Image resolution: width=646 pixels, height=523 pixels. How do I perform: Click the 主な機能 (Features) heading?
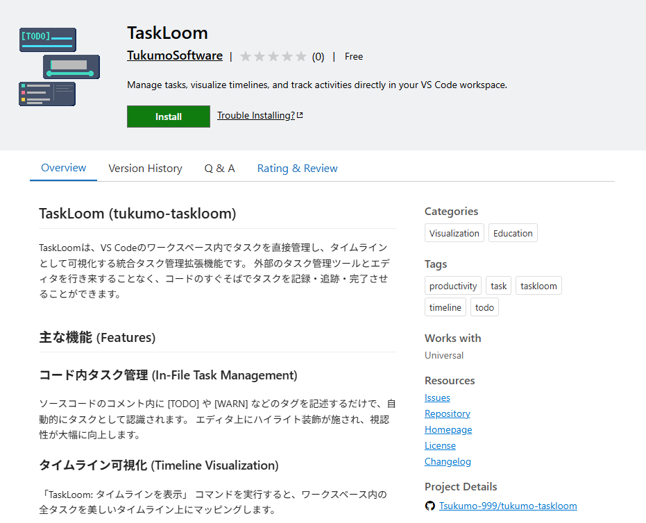97,337
